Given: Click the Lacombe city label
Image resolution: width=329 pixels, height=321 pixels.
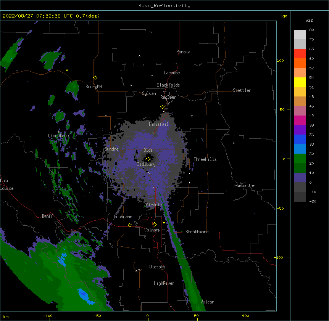Looking at the screenshot, I should (x=172, y=73).
